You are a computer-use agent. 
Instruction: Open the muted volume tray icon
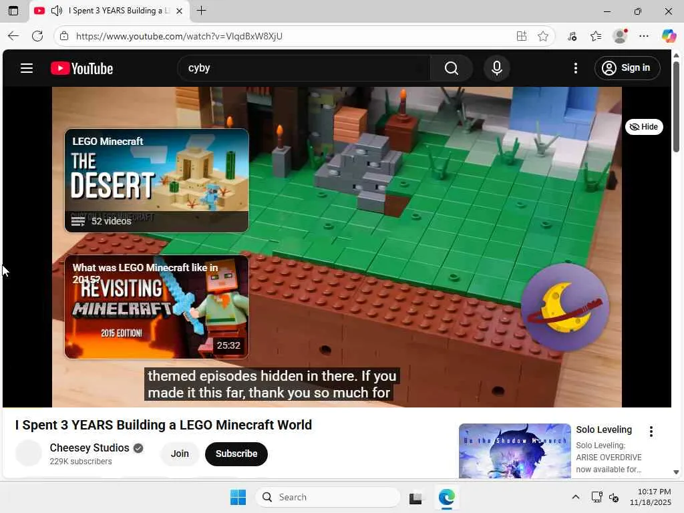614,497
